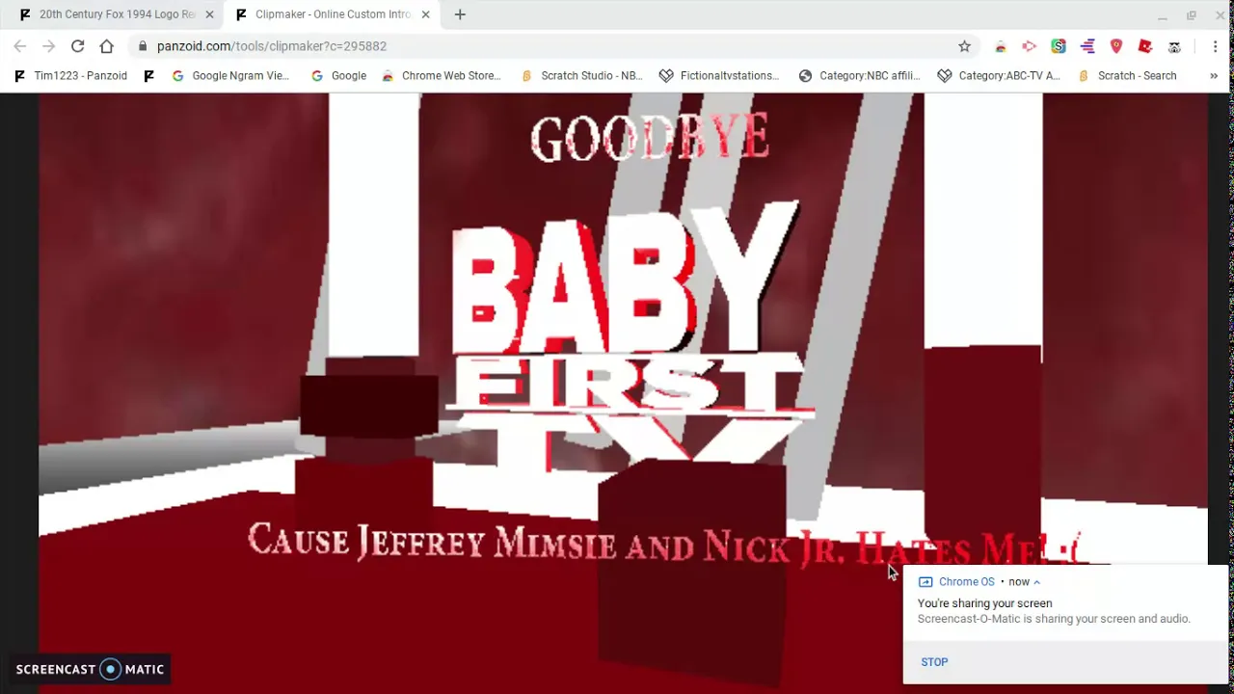Restore down the Chrome browser window
Viewport: 1234px width, 694px height.
pos(1192,15)
